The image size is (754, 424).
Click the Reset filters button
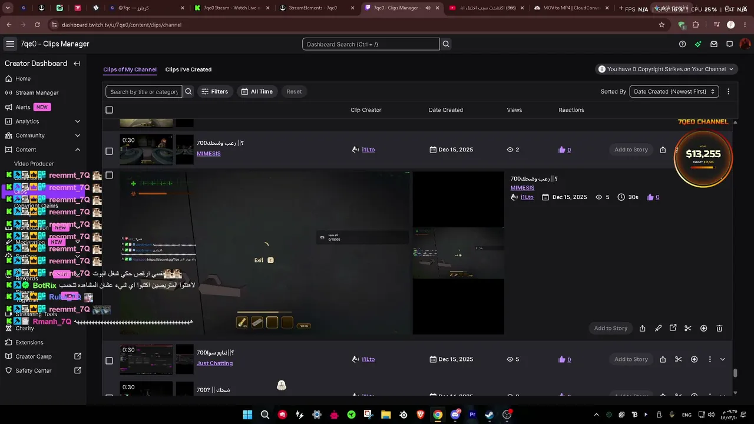tap(294, 91)
